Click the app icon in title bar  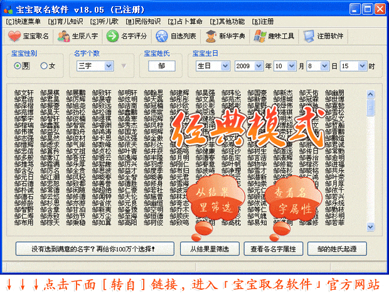(8, 9)
